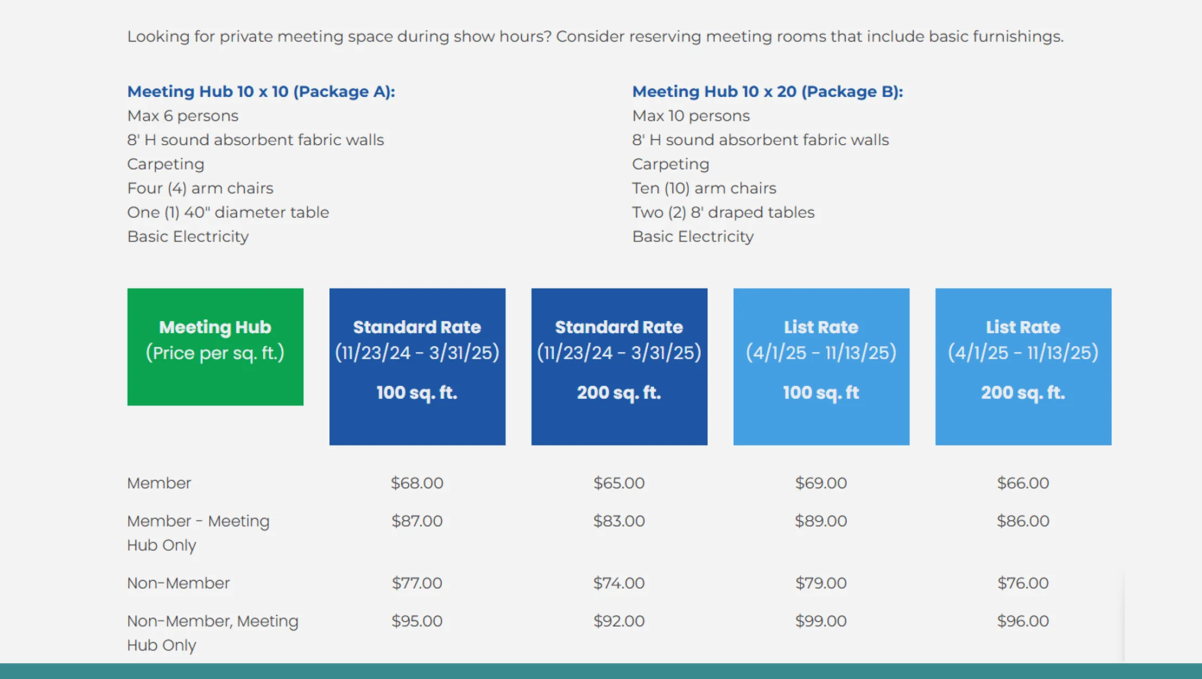Select the Non-Member, Meeting Hub Only label
This screenshot has width=1202, height=679.
click(x=212, y=633)
